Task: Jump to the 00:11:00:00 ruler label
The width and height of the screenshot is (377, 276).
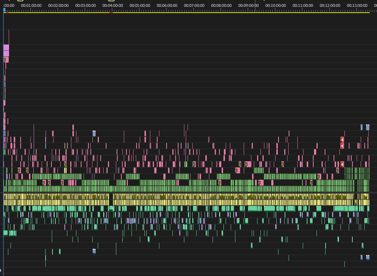Action: pyautogui.click(x=303, y=5)
